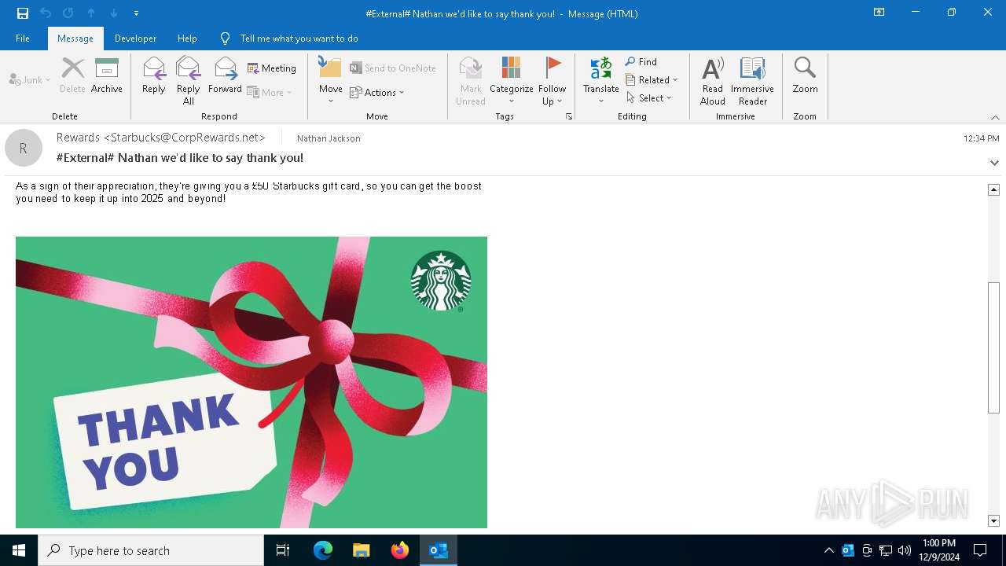
Task: Click the message scrollbar down arrow
Action: click(993, 521)
